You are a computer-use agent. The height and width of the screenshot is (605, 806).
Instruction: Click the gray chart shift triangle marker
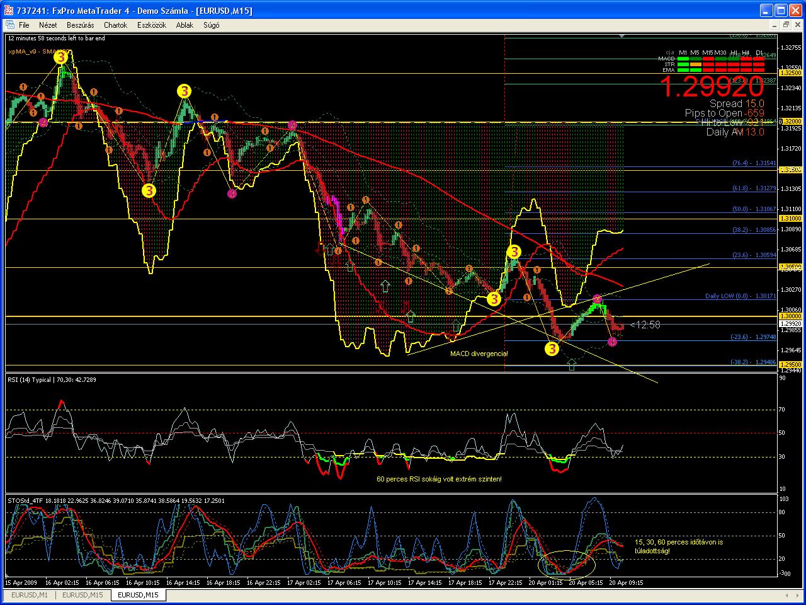click(x=622, y=37)
